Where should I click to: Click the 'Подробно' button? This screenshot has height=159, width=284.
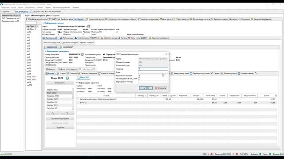[60, 128]
